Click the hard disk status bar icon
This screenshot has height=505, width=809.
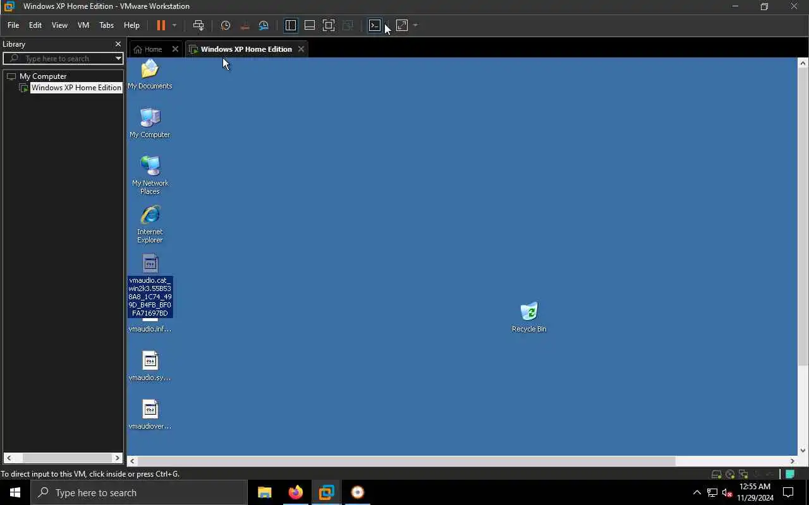coord(716,474)
